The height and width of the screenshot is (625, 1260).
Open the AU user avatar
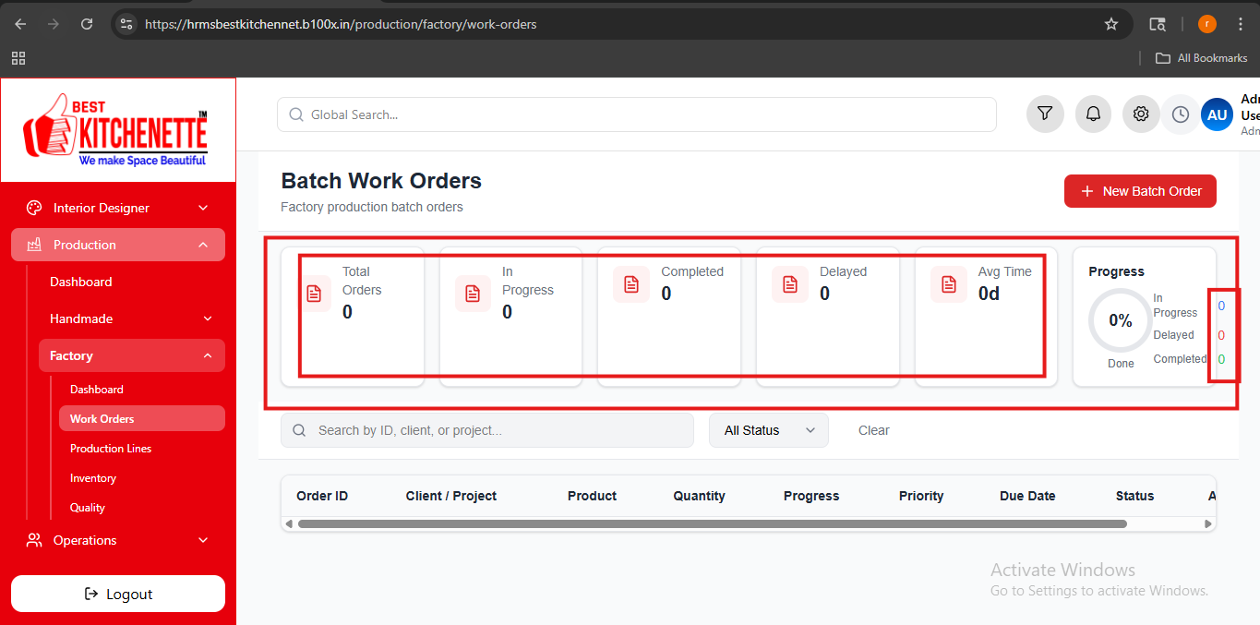(1217, 114)
